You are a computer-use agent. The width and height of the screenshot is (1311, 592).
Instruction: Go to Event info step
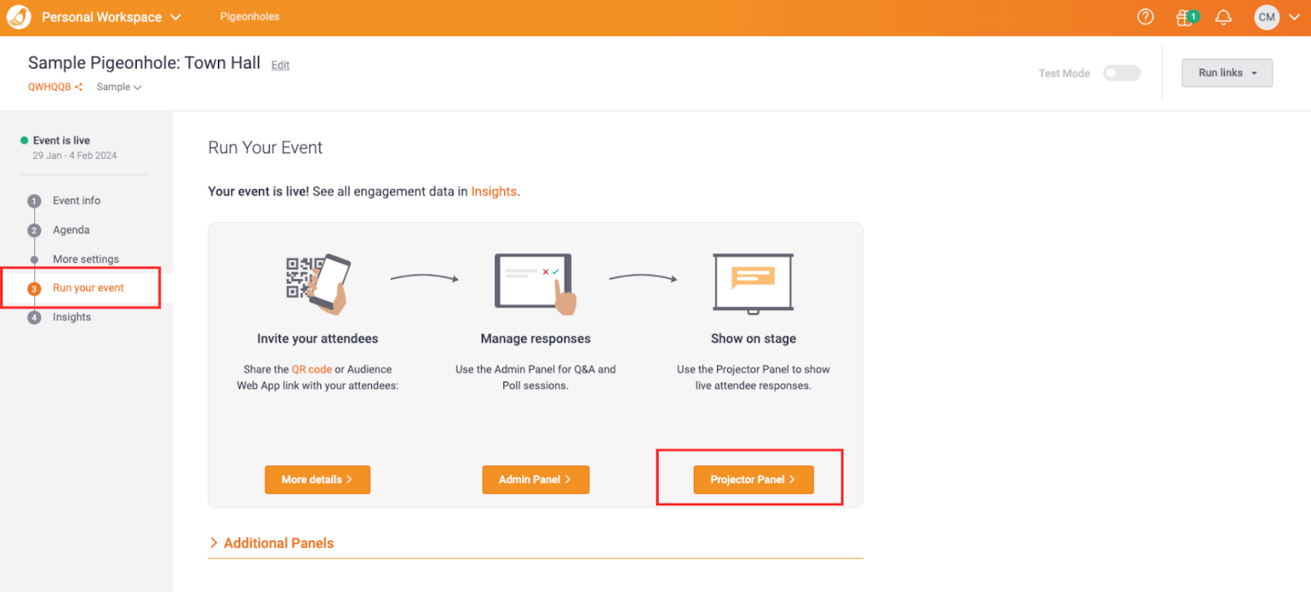click(x=76, y=201)
